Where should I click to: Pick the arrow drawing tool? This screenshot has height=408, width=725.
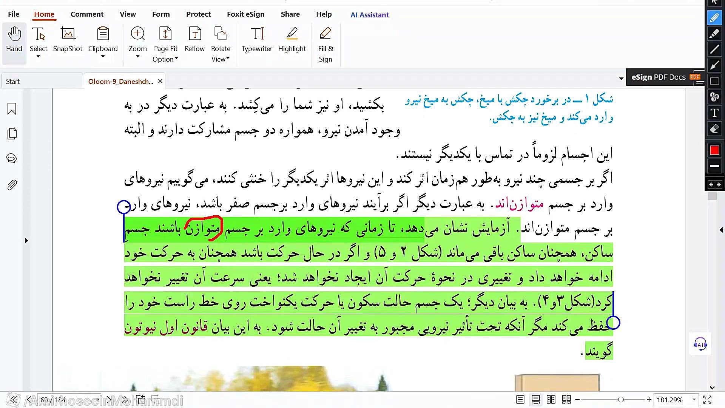coord(714,65)
